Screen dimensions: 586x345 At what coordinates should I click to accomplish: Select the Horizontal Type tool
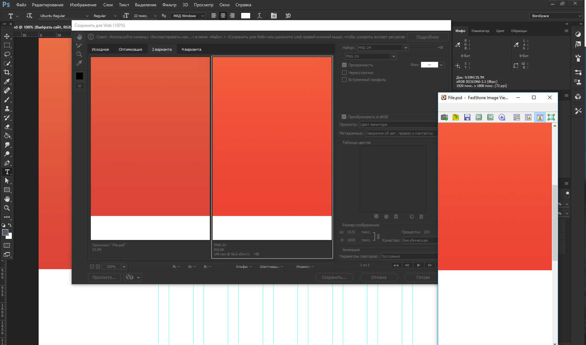pos(7,172)
